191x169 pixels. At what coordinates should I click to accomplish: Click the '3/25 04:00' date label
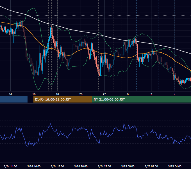pos(175,166)
